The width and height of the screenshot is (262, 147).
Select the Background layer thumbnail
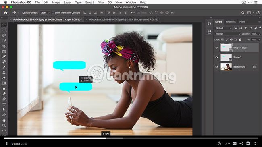coord(226,67)
